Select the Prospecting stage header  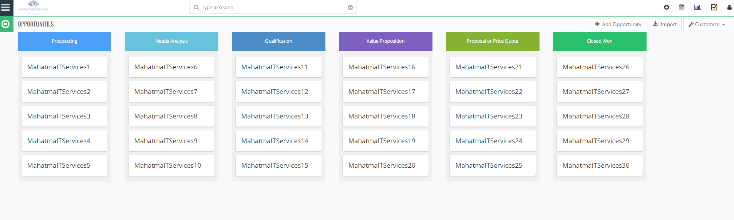(64, 41)
